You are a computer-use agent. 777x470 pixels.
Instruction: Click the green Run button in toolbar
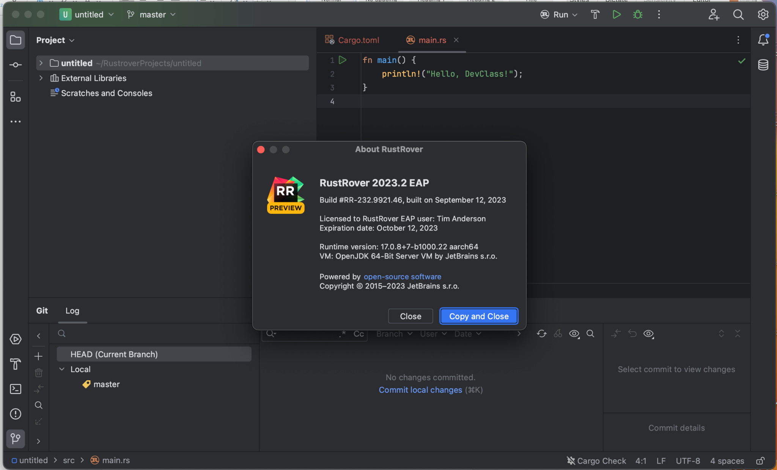point(616,14)
